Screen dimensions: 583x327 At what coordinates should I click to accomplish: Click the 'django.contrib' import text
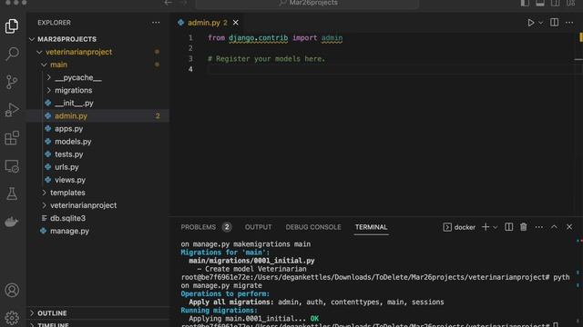coord(258,38)
